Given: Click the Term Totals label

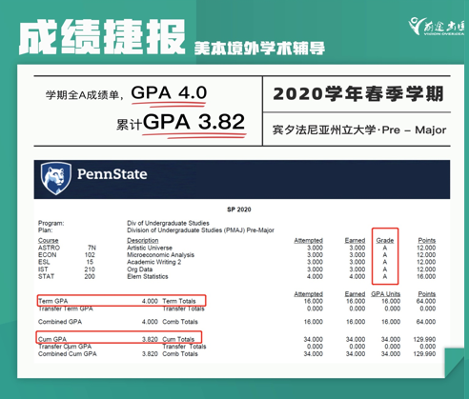Looking at the screenshot, I should coord(179,301).
